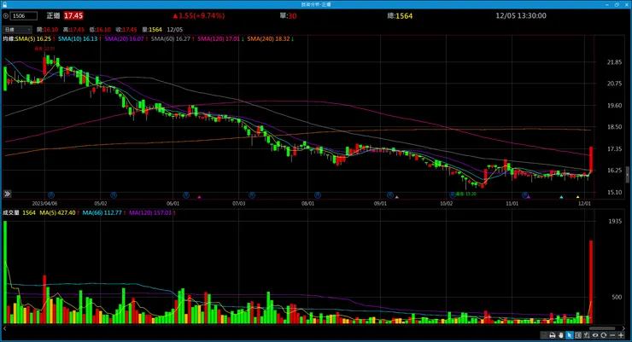Viewport: 632px width, 342px height.
Task: Click the column layout icon in bottom toolbar
Action: click(578, 335)
